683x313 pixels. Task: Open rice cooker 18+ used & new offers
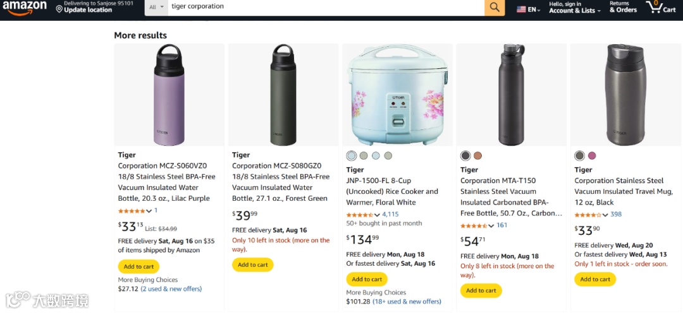point(407,302)
